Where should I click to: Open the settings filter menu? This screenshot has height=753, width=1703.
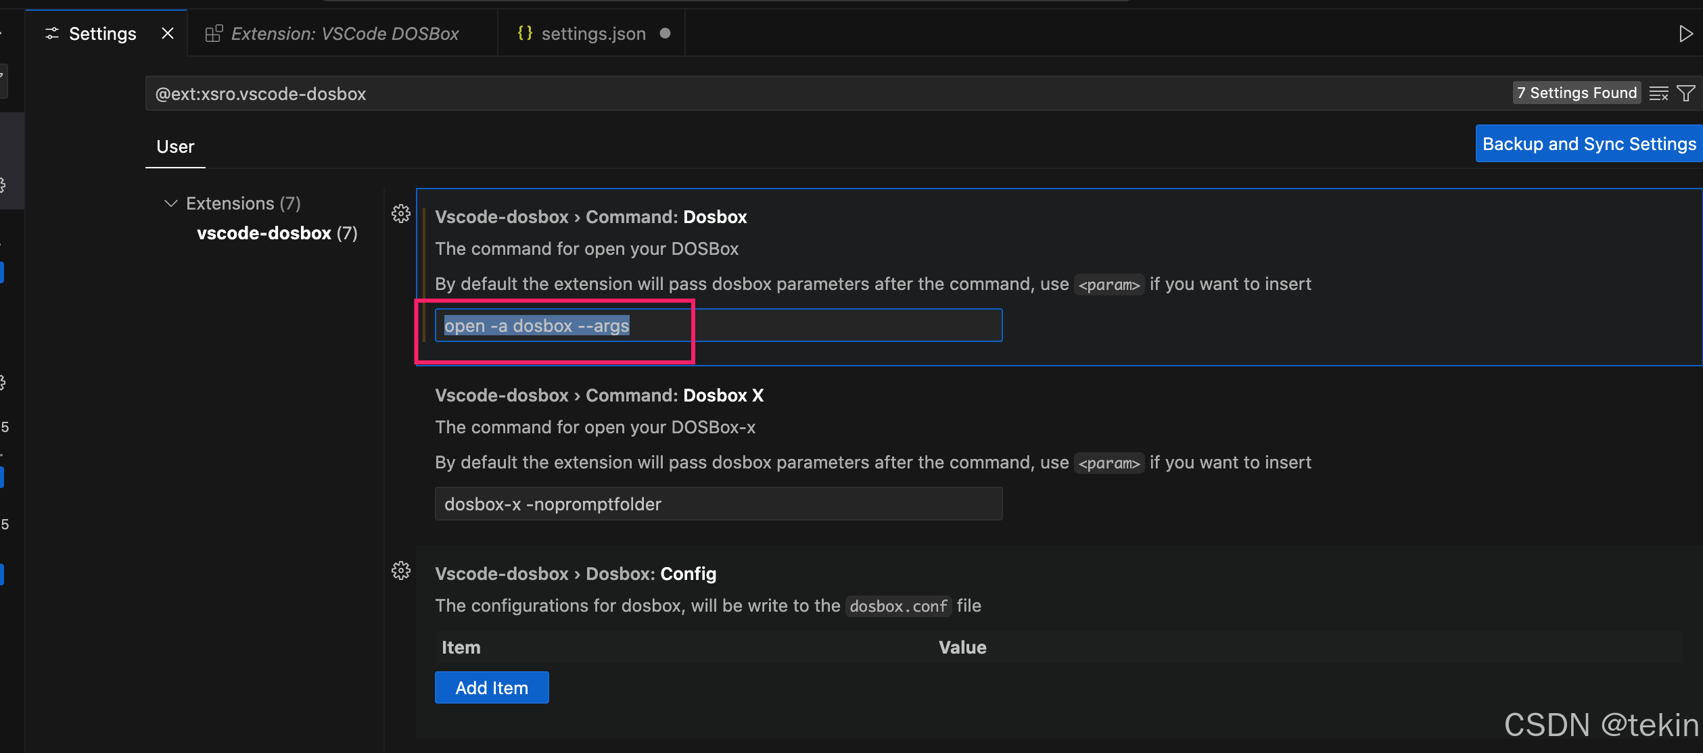pyautogui.click(x=1686, y=93)
